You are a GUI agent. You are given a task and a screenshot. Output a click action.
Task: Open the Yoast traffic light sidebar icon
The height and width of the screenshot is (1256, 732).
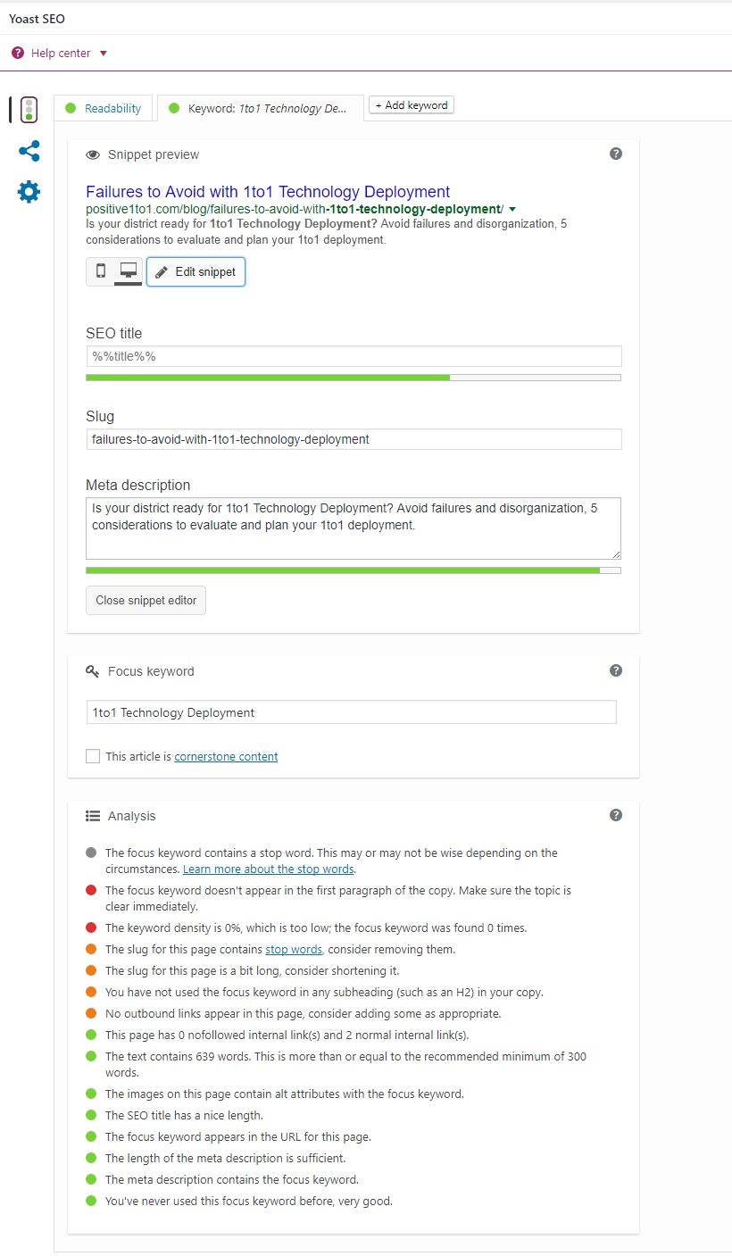(29, 109)
